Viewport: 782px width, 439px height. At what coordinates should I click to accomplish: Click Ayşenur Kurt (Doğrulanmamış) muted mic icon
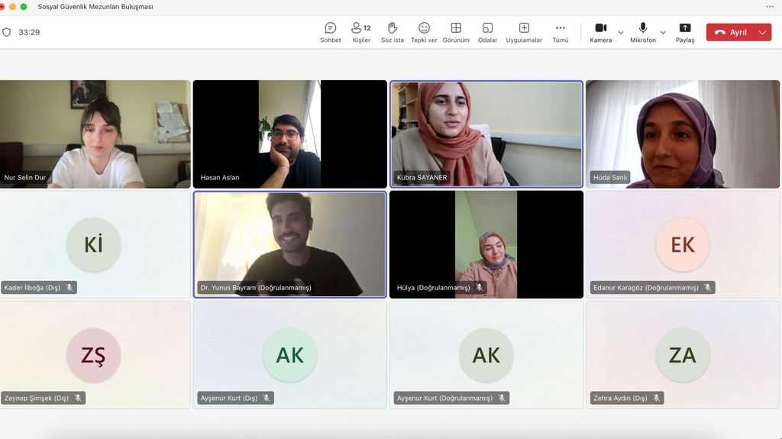click(x=502, y=398)
